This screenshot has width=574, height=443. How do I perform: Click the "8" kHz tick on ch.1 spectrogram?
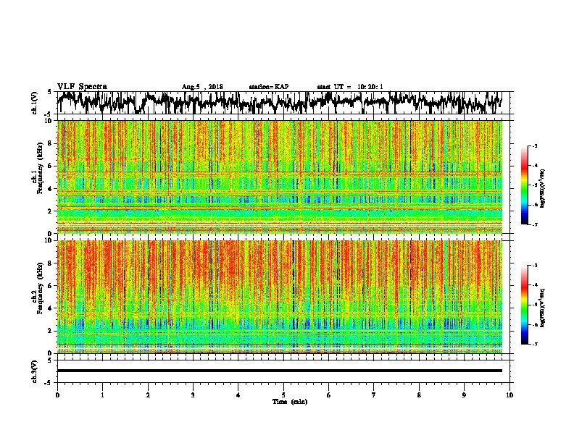[50, 143]
